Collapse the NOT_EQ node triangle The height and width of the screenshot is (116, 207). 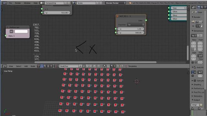[x=117, y=16]
